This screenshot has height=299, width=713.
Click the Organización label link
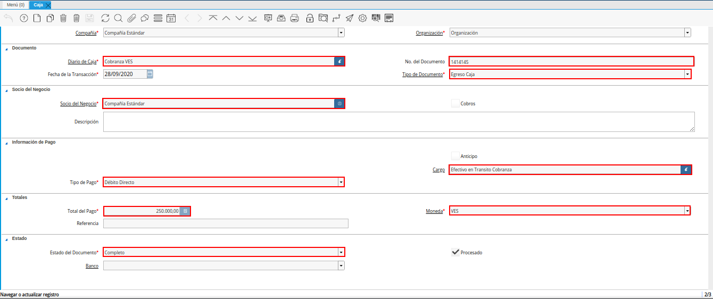tap(429, 33)
